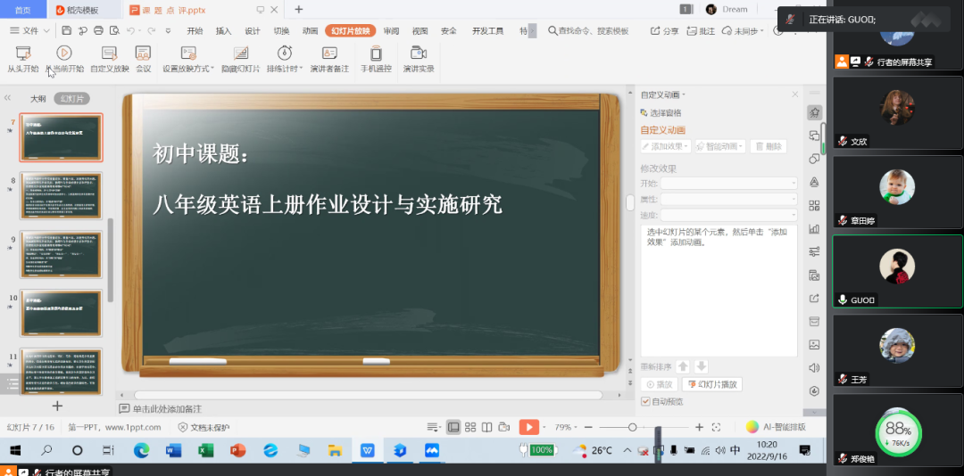
Task: Switch to normal view in status bar
Action: coord(453,427)
